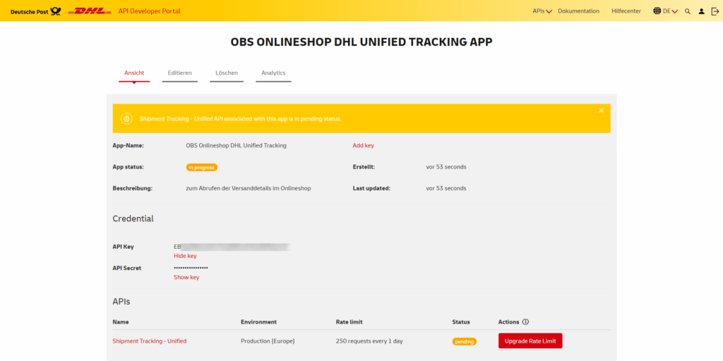Click the masked API Secret dots

click(191, 268)
